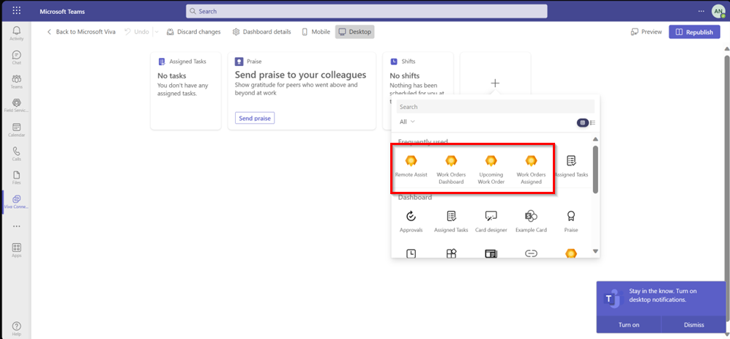Image resolution: width=730 pixels, height=339 pixels.
Task: Open the AN profile avatar
Action: (718, 11)
